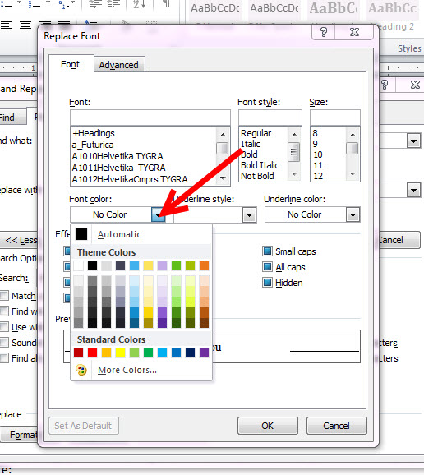Select Bold Italic in Font style list
The height and width of the screenshot is (475, 424).
(x=260, y=165)
